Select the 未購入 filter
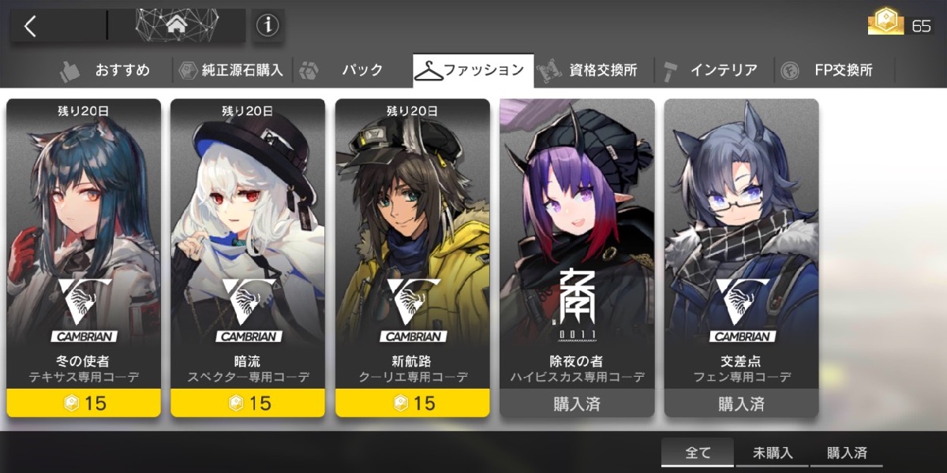Viewport: 947px width, 473px height. [773, 453]
